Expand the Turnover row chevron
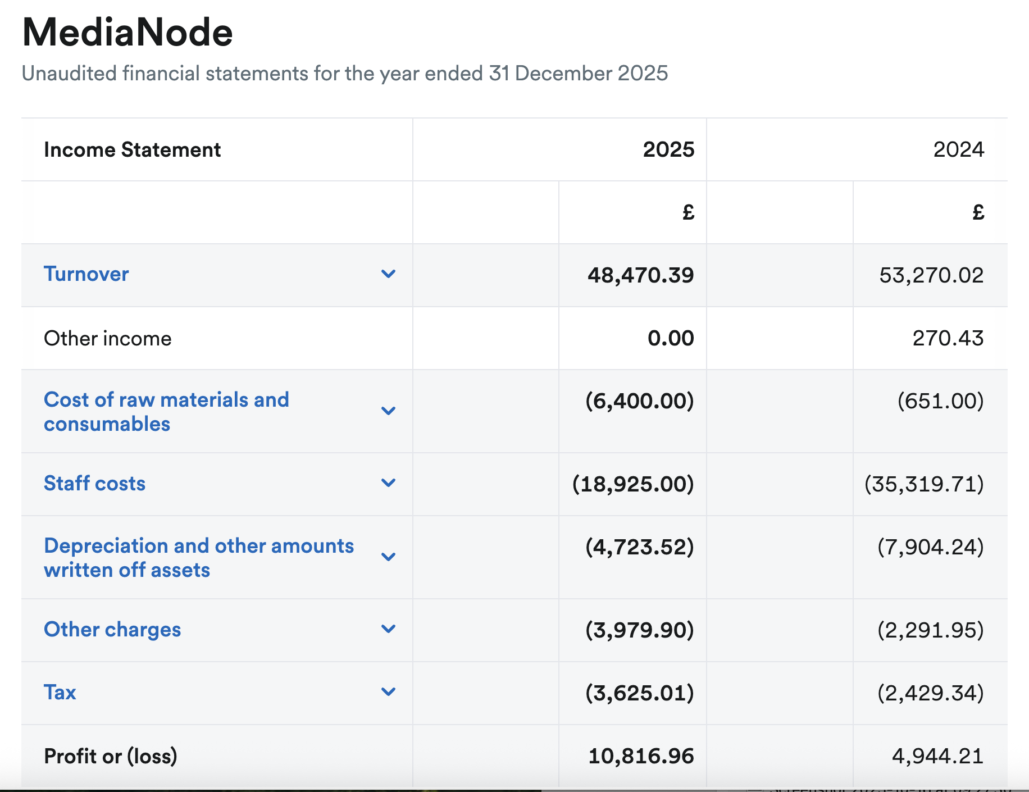Image resolution: width=1029 pixels, height=792 pixels. 388,274
